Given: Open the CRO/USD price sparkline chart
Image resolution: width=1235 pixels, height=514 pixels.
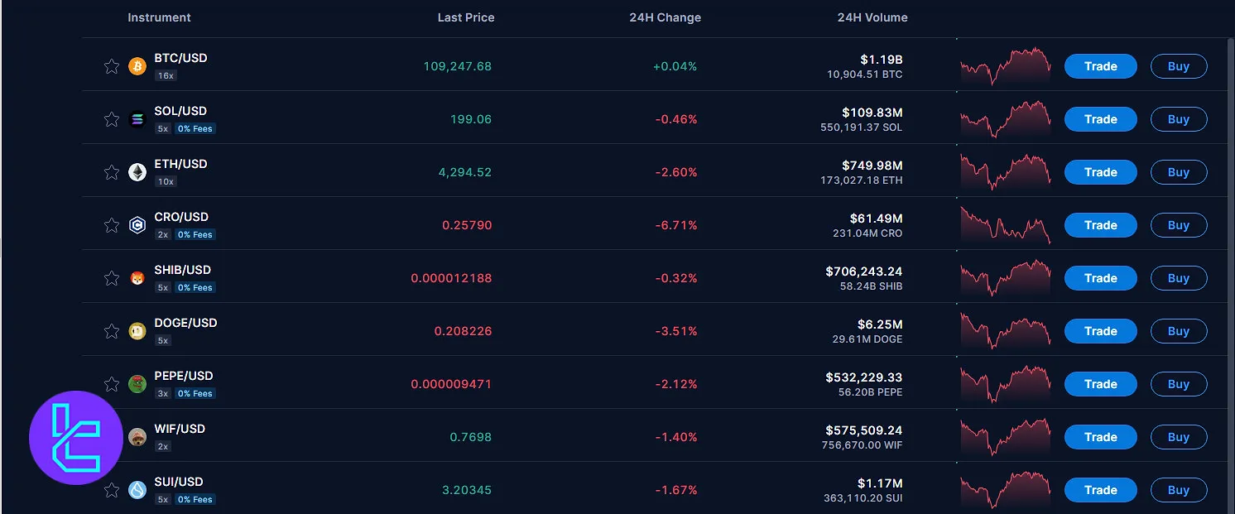Looking at the screenshot, I should coord(1005,225).
